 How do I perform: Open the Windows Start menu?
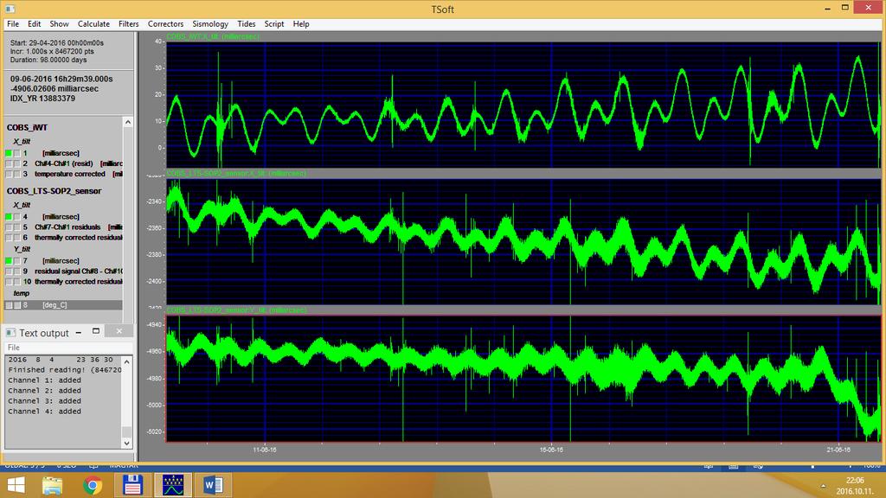(x=16, y=485)
